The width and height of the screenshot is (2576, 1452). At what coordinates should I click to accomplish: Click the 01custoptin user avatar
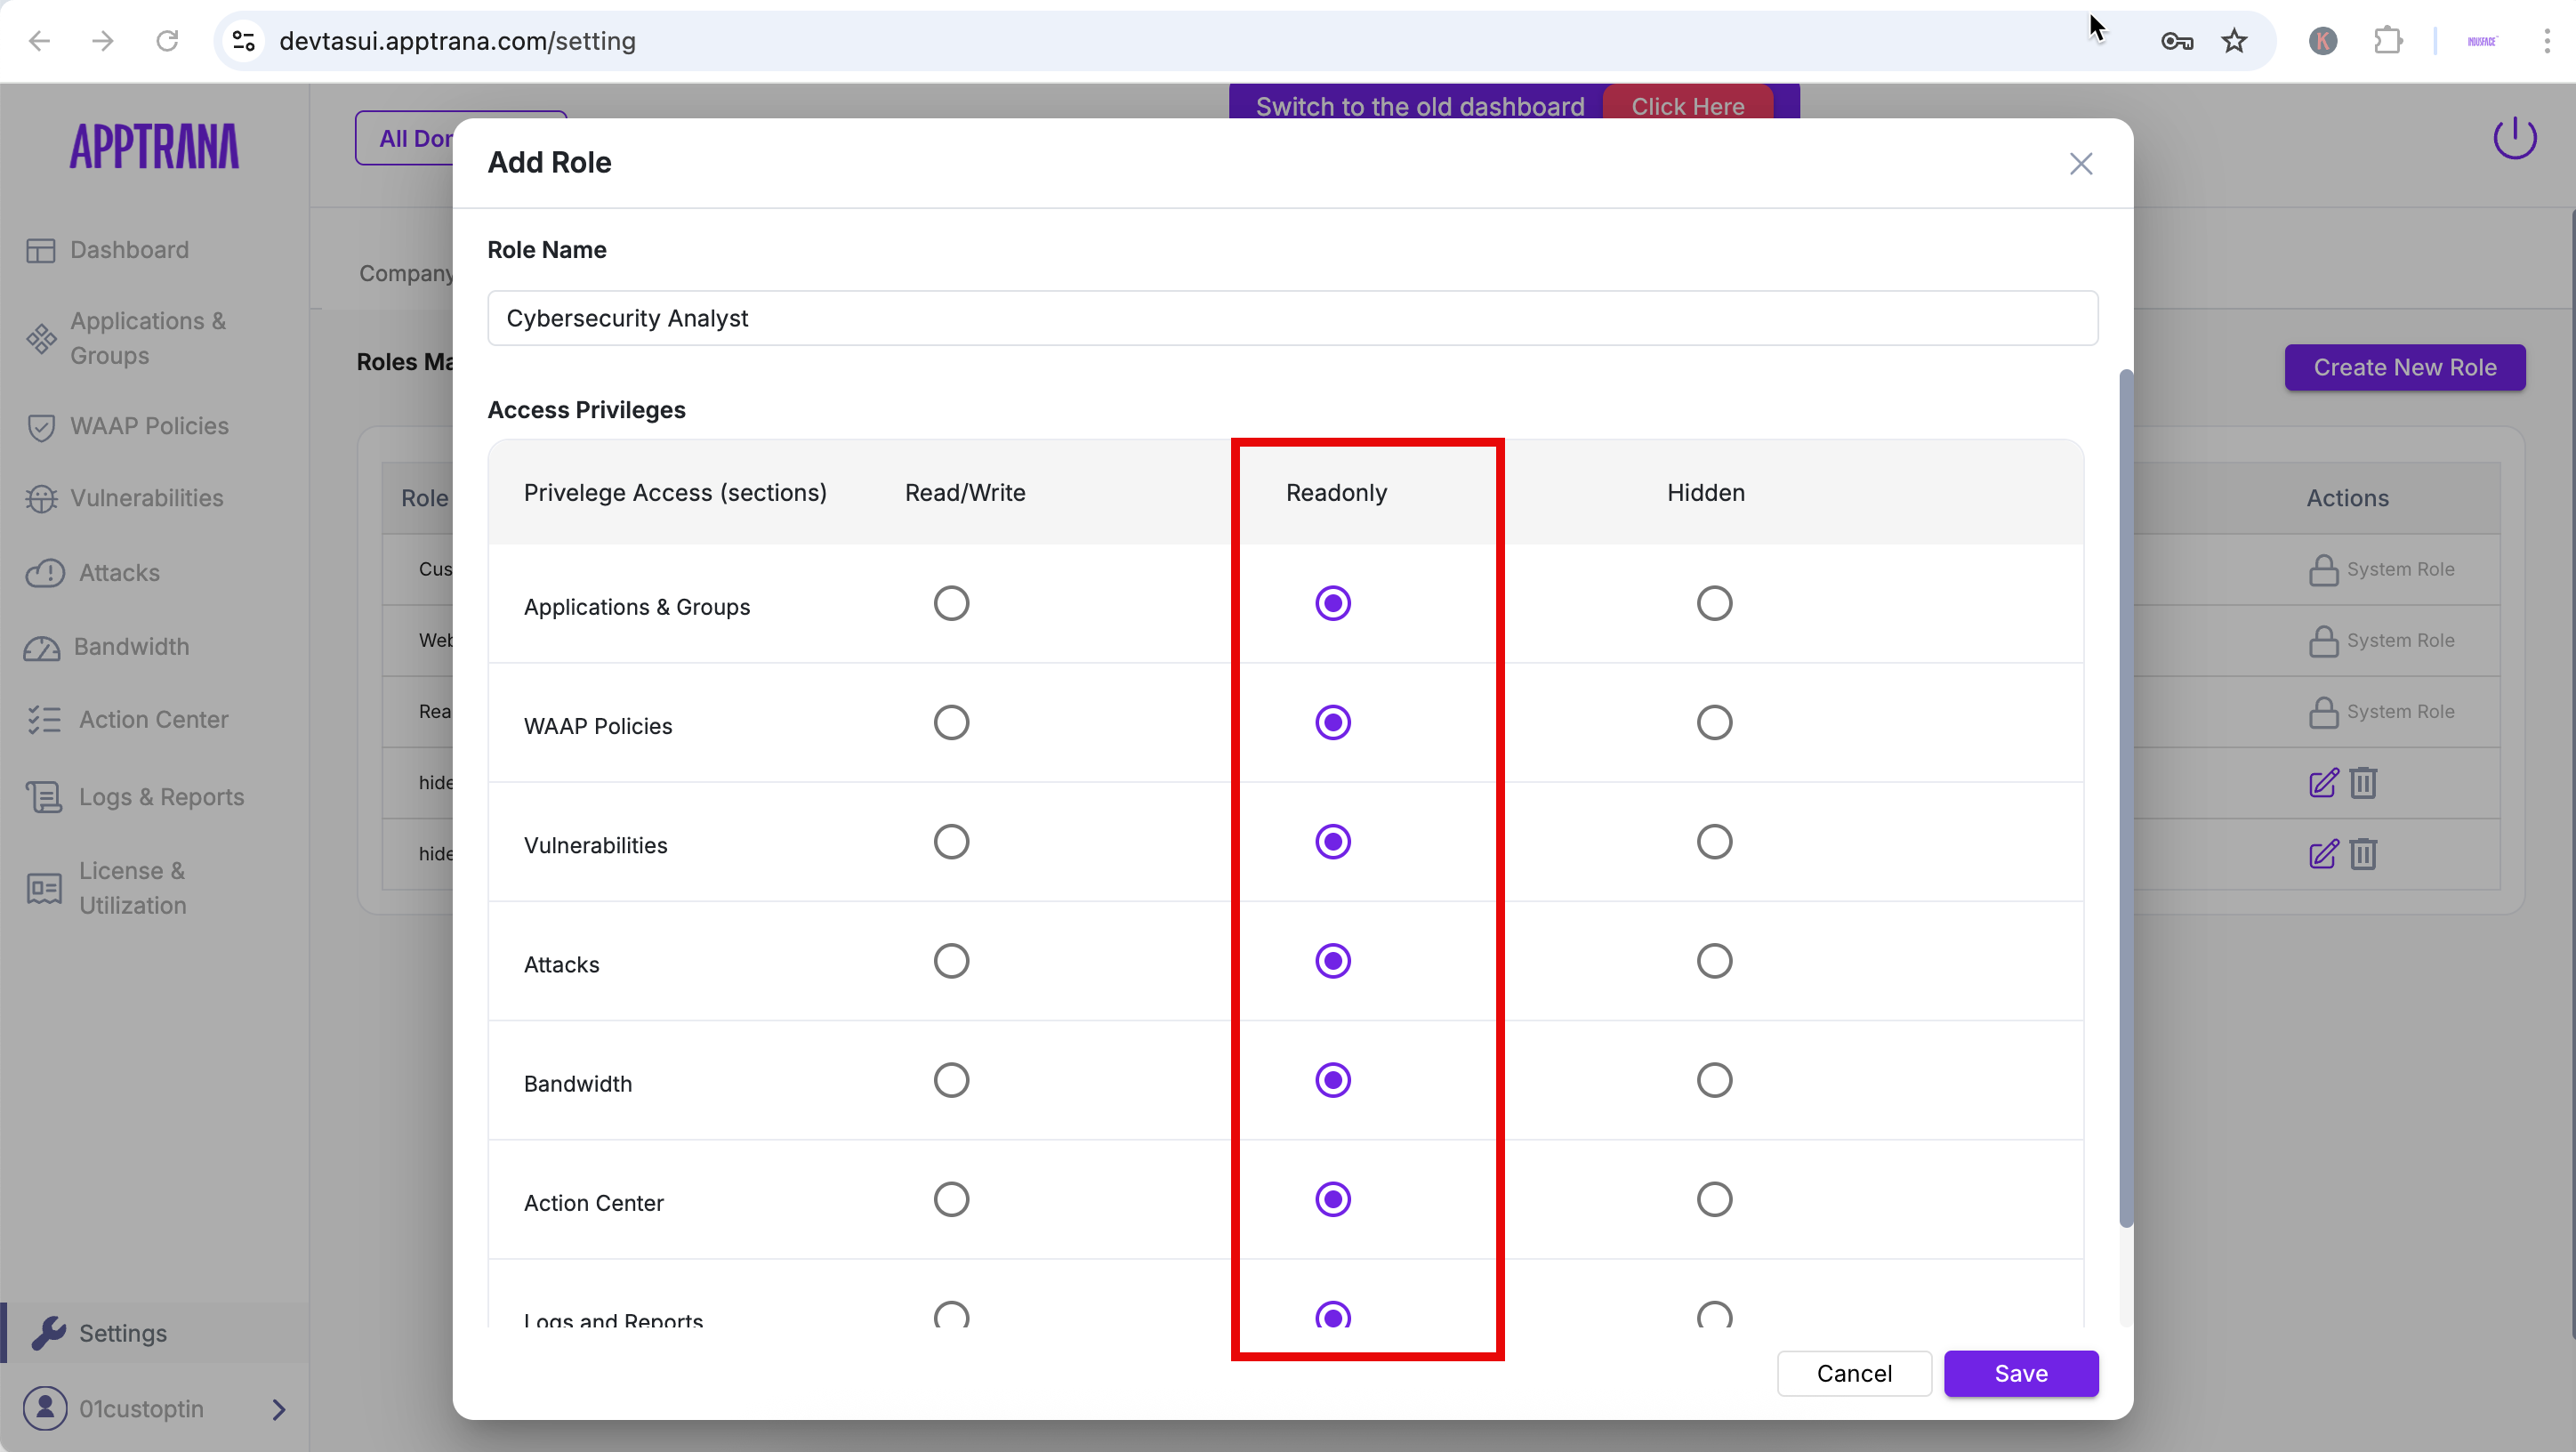[45, 1408]
